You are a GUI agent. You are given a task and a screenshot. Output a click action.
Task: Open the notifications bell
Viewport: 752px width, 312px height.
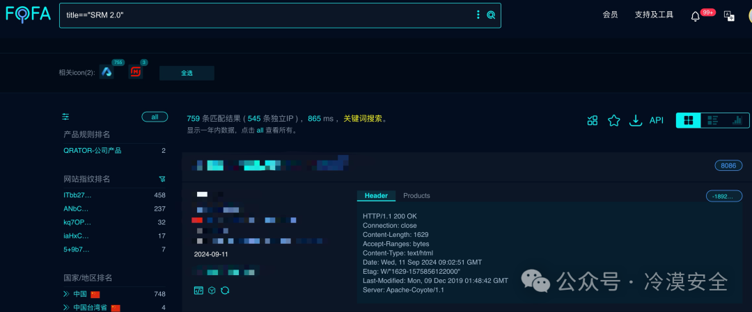(x=695, y=16)
